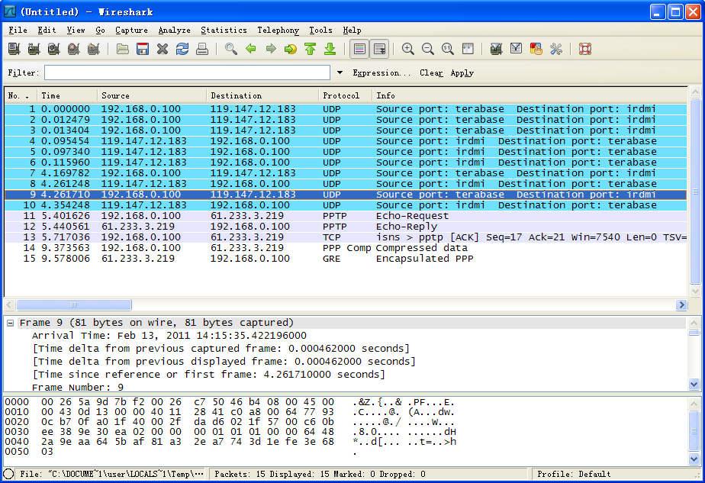This screenshot has width=705, height=483.
Task: Select packet 13 TCP isns row
Action: click(346, 237)
